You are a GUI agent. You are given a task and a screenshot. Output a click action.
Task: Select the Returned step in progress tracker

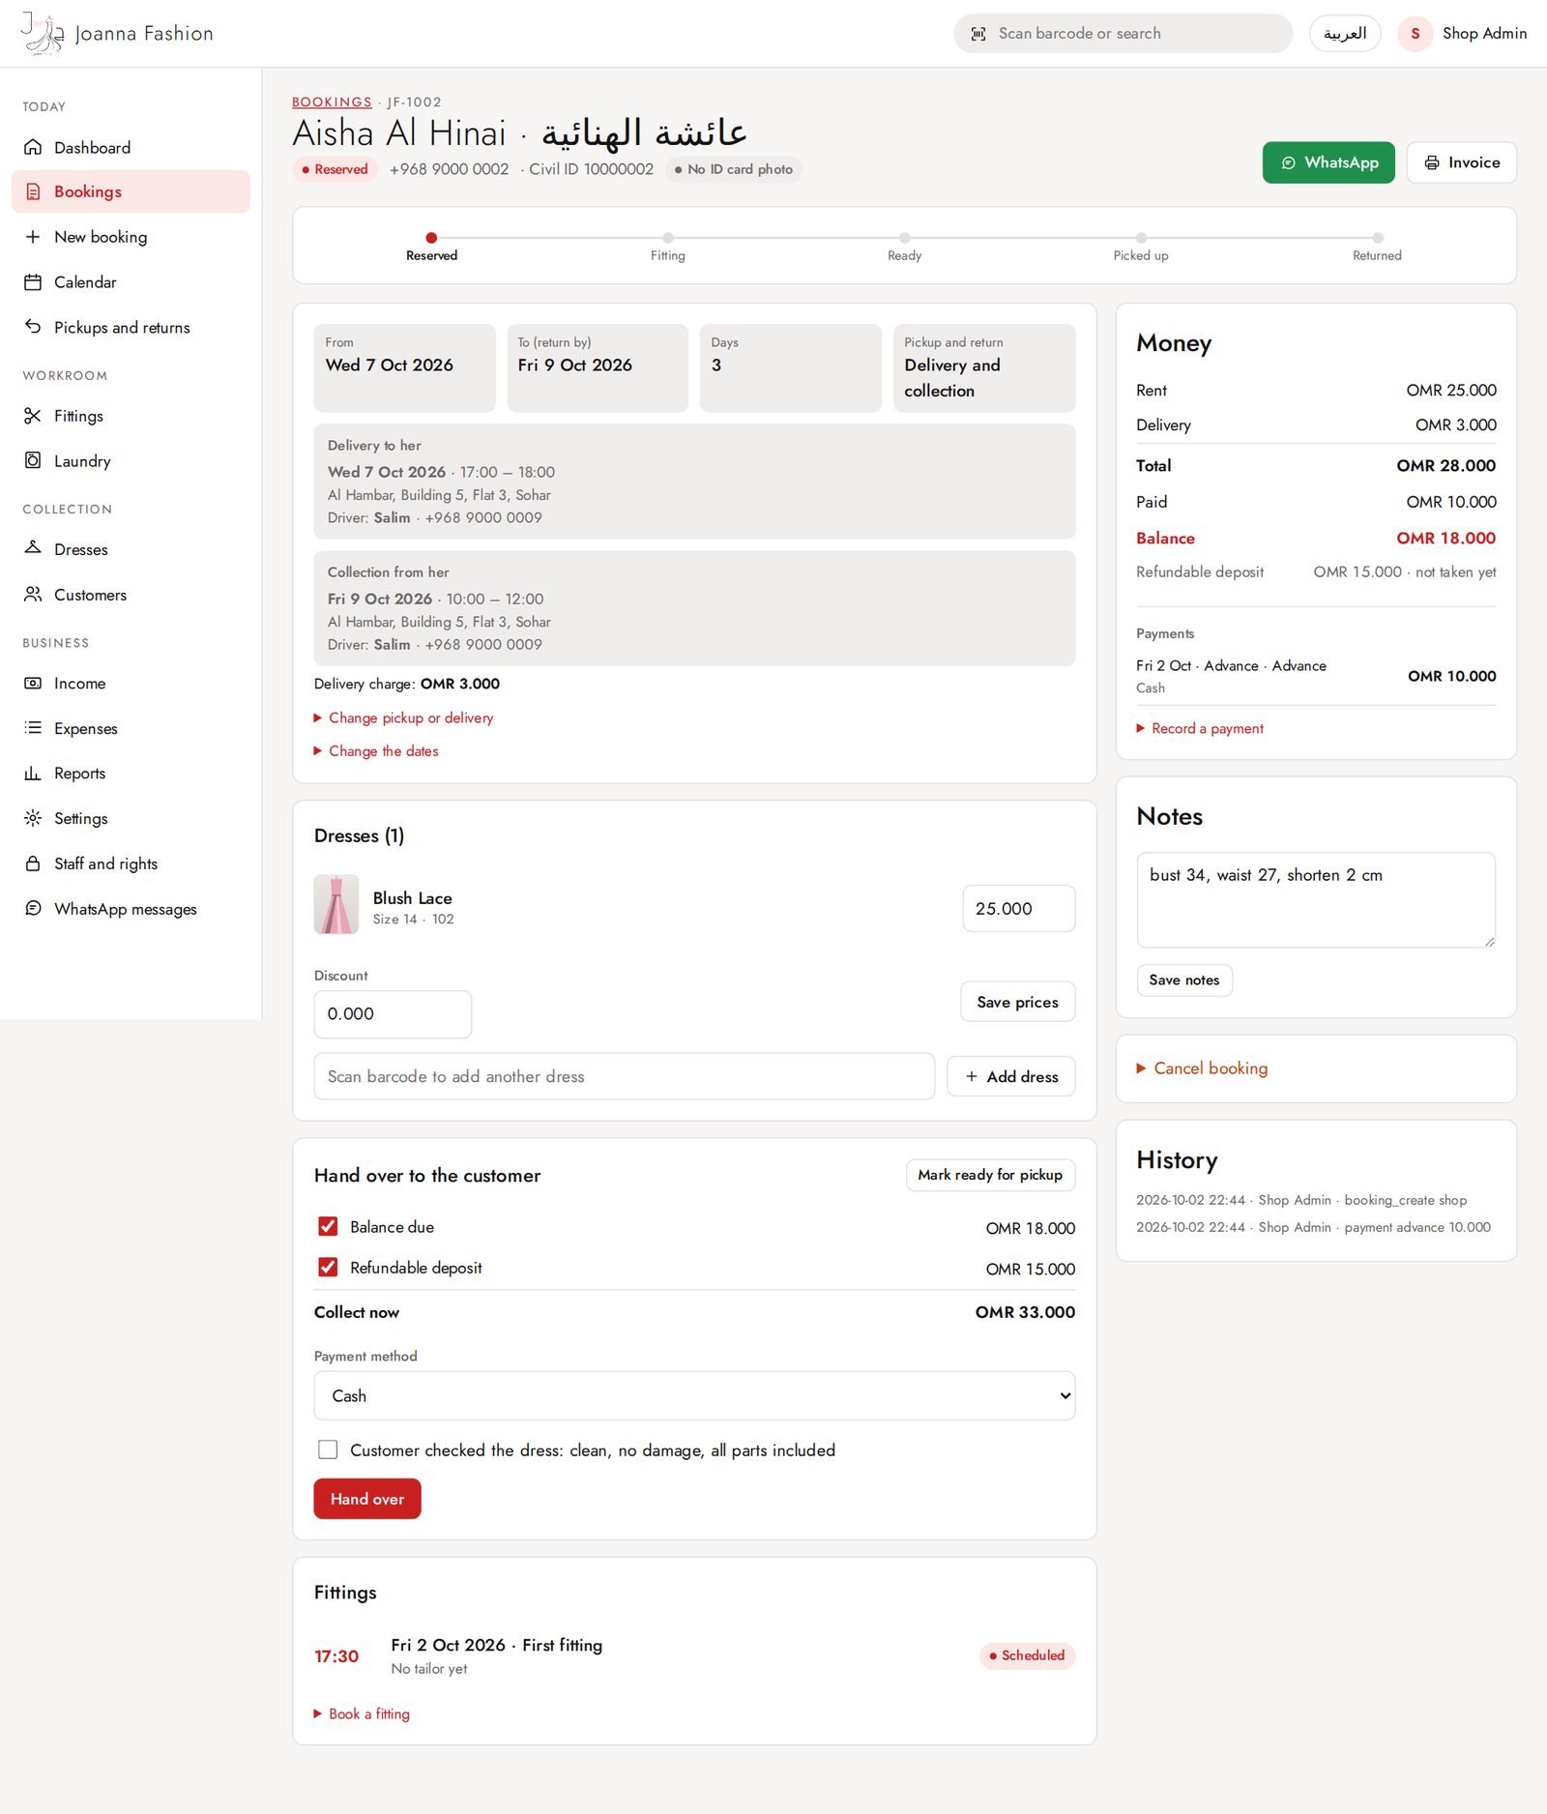pos(1377,246)
